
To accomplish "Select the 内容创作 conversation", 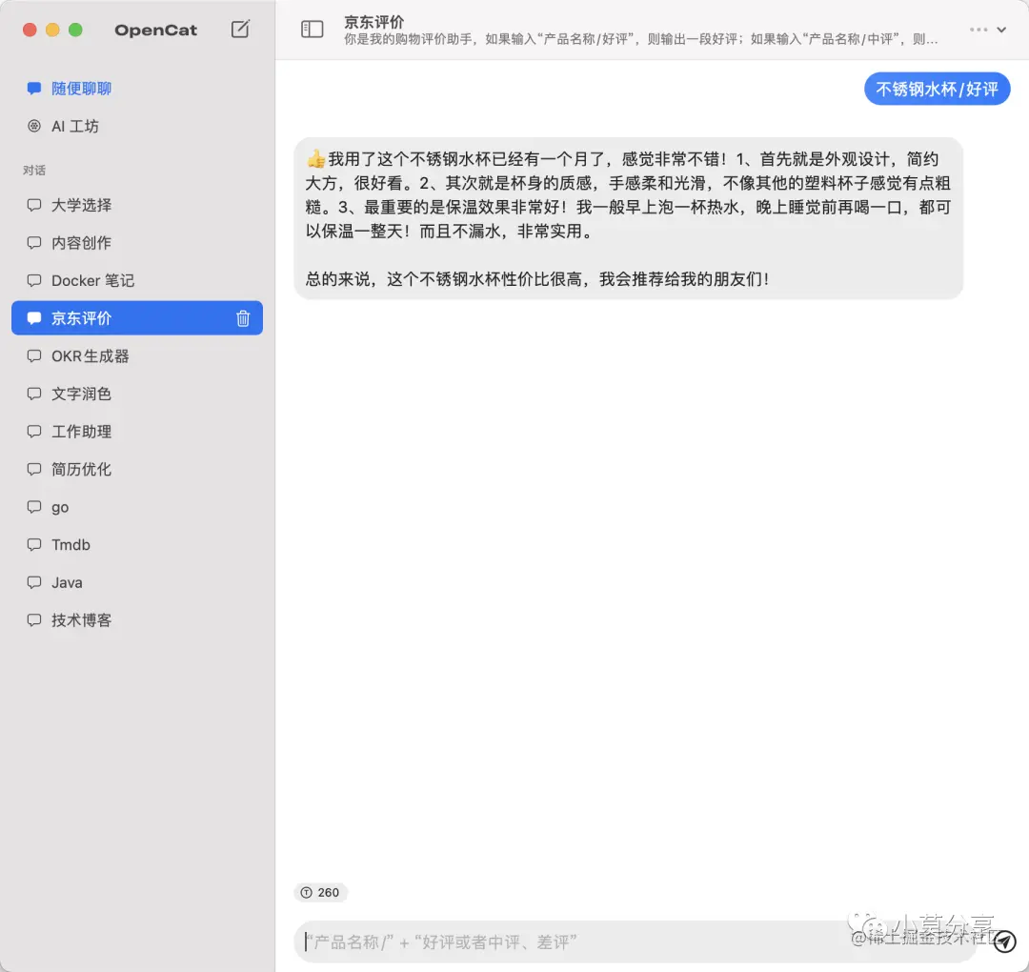I will (137, 243).
